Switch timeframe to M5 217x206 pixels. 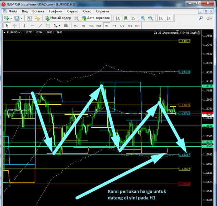[83, 26]
